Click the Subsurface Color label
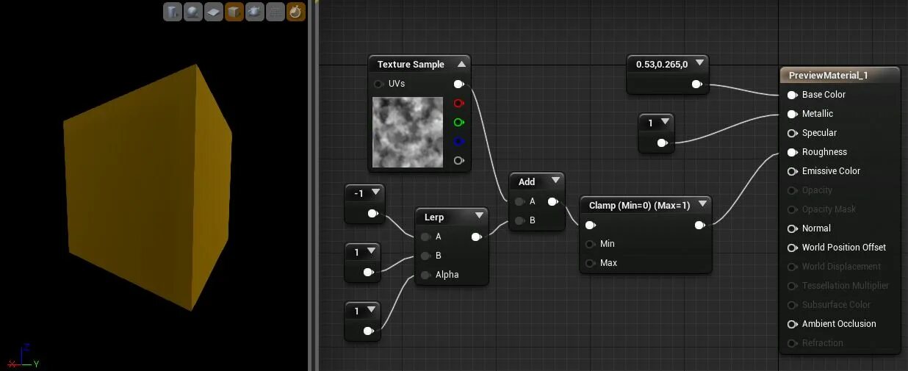Screen dimensions: 908x371 (836, 305)
